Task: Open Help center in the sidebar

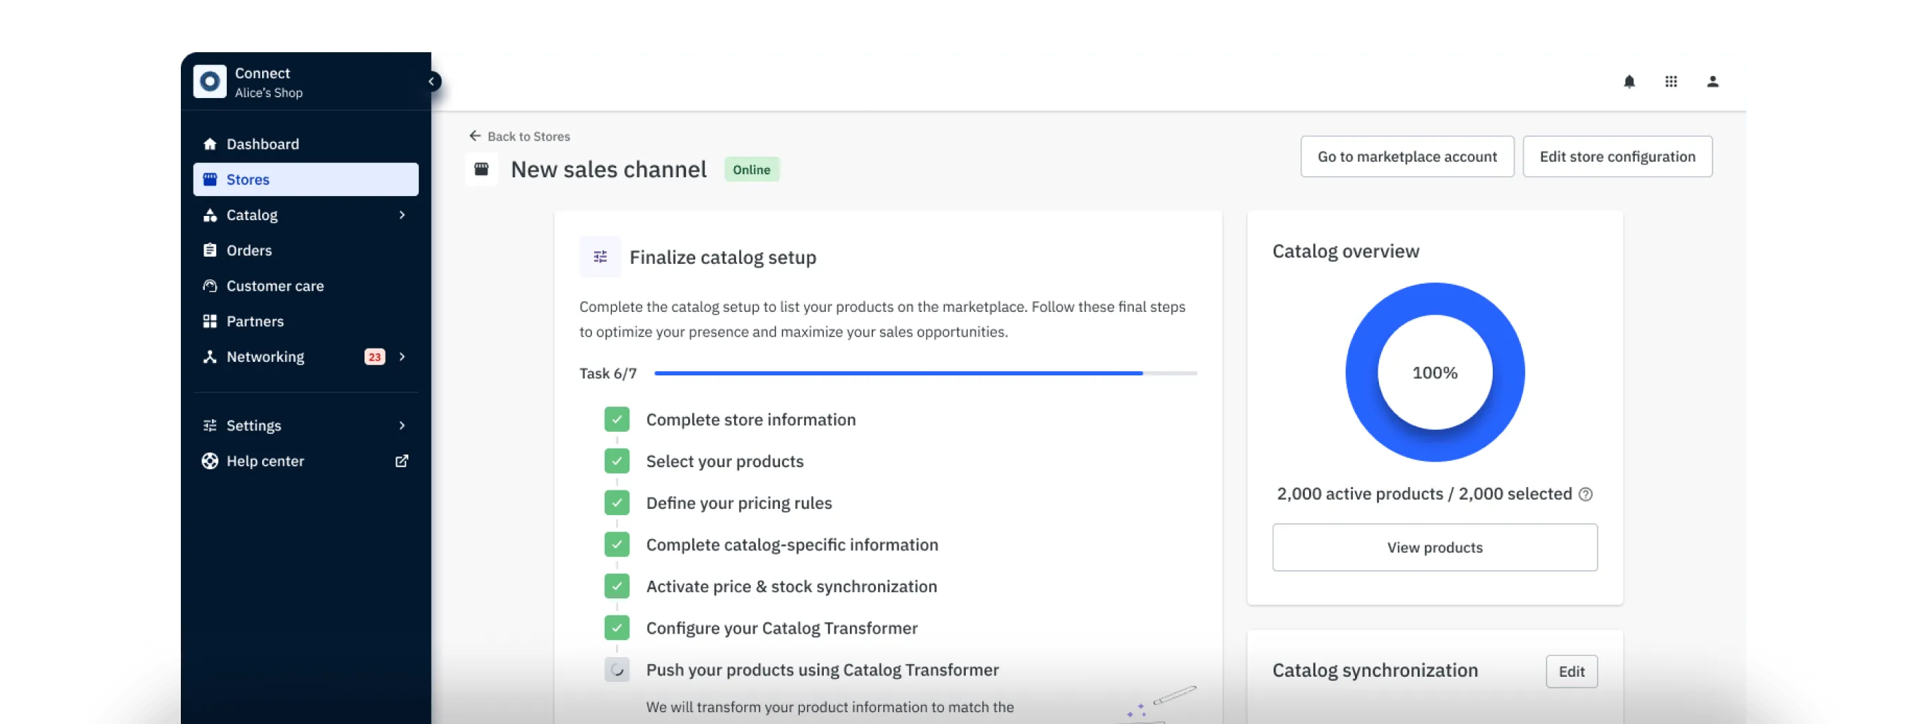Action: point(306,461)
